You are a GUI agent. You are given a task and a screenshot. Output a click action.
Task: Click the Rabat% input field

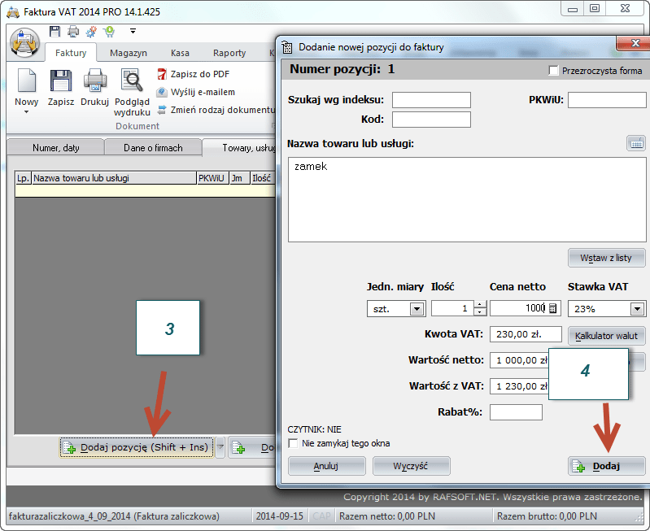click(516, 412)
